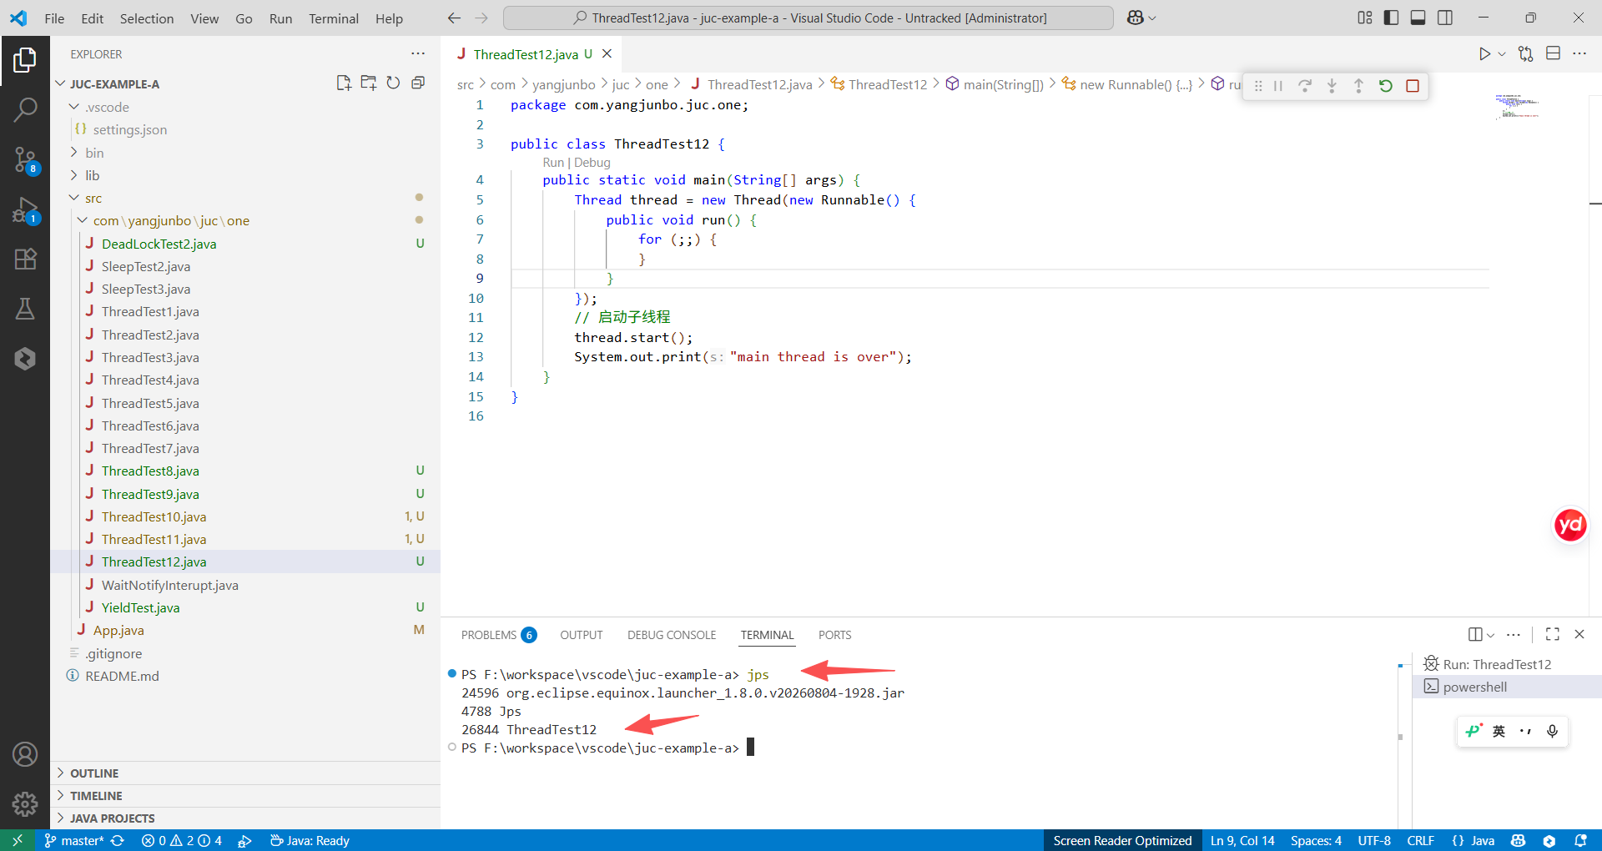Open the Source Control view
Screen dimensions: 1602x851
[25, 159]
